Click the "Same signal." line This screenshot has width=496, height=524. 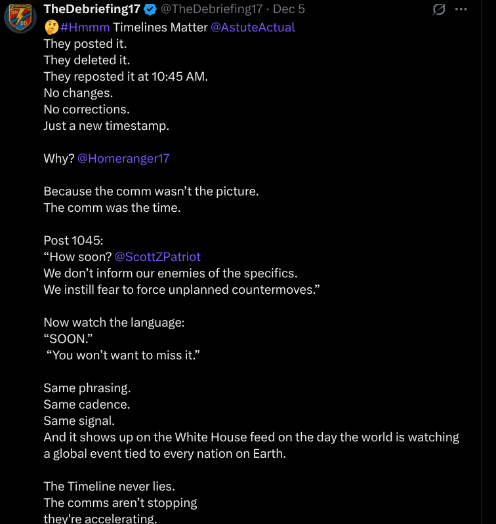coord(79,420)
